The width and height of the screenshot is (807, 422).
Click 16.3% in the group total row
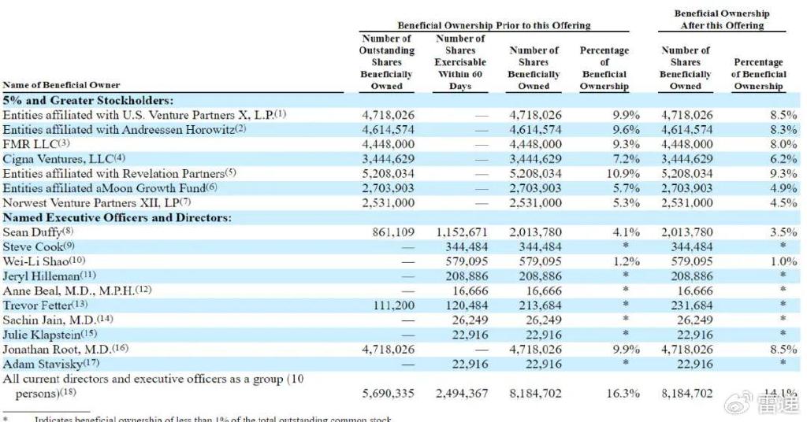click(623, 394)
